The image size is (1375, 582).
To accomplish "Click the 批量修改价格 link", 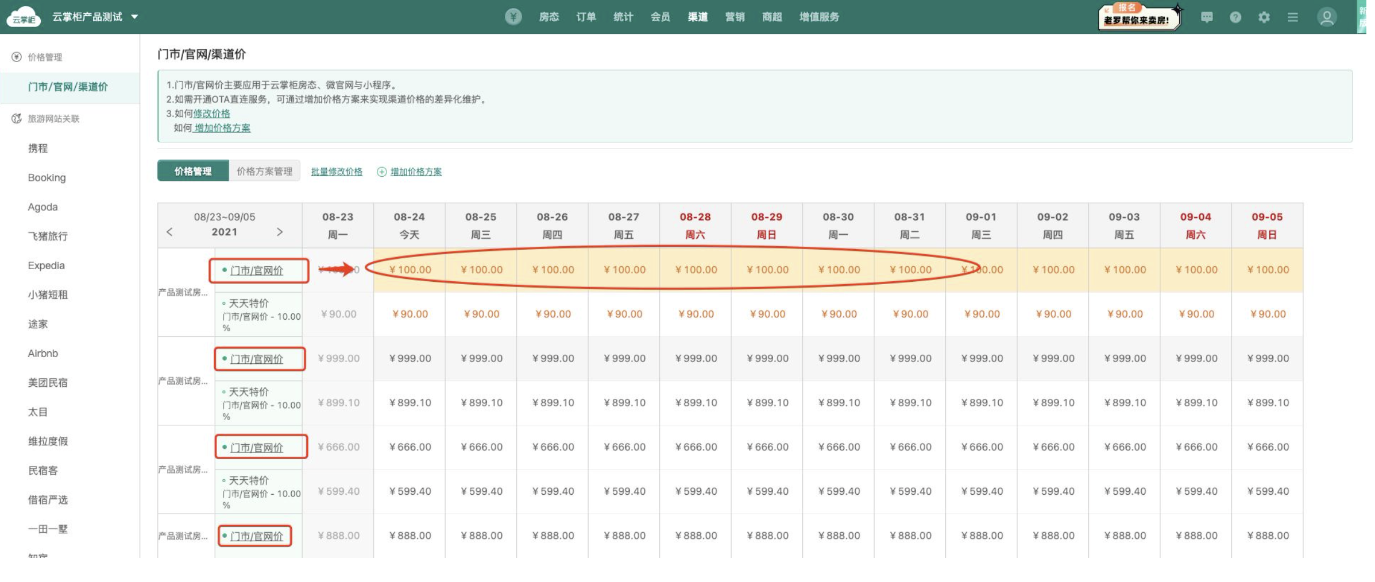I will [x=337, y=172].
